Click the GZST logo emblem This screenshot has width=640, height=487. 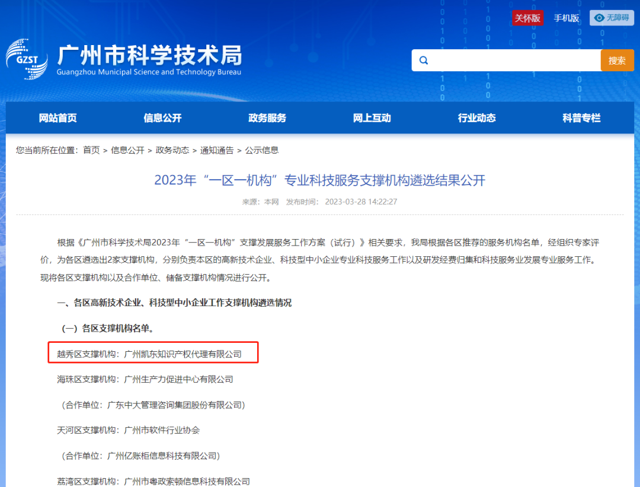27,59
